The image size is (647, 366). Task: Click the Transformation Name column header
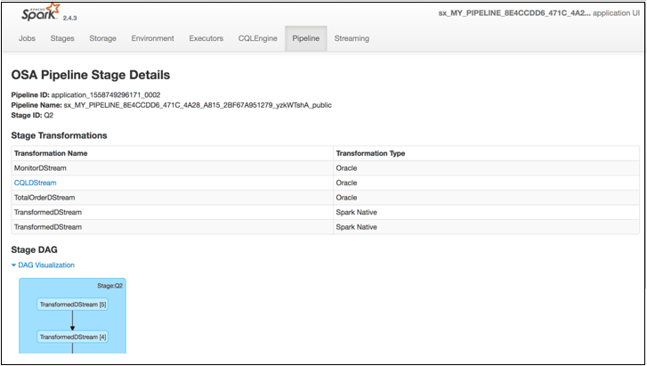pos(51,153)
